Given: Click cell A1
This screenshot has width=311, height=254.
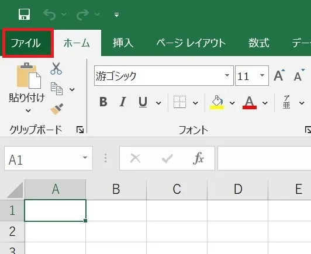Looking at the screenshot, I should pos(56,210).
